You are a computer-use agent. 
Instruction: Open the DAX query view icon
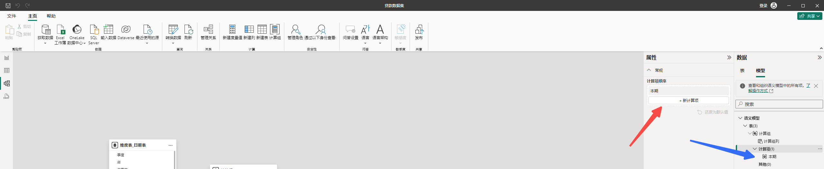coord(7,96)
